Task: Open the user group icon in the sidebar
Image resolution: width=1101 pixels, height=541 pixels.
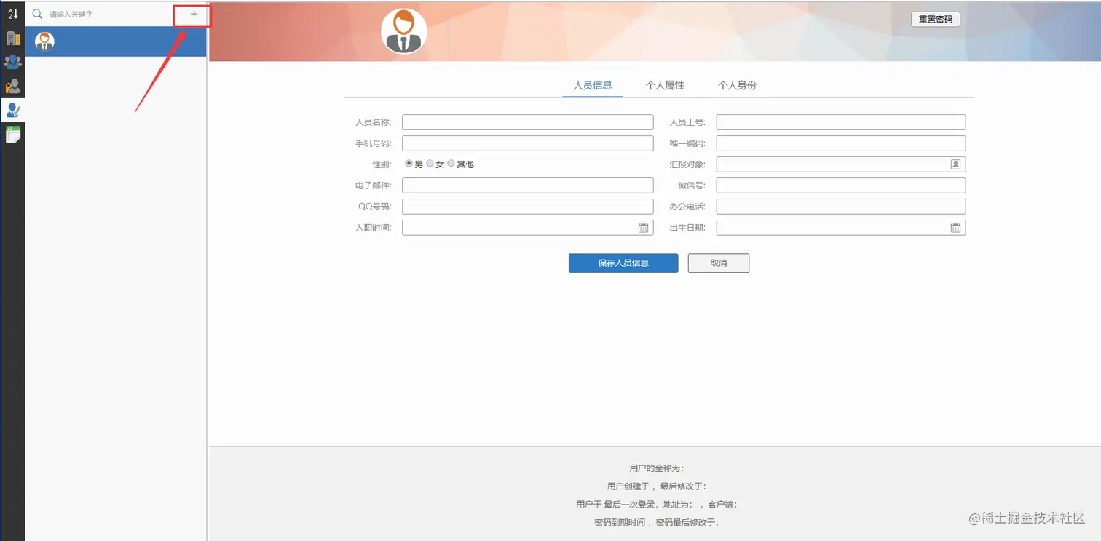Action: [x=12, y=62]
